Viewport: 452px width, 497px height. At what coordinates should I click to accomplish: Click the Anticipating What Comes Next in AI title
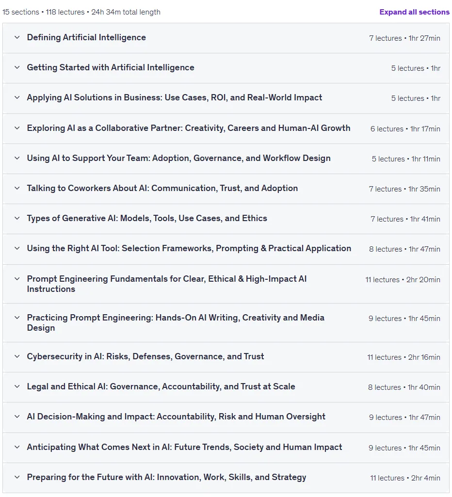click(x=184, y=447)
